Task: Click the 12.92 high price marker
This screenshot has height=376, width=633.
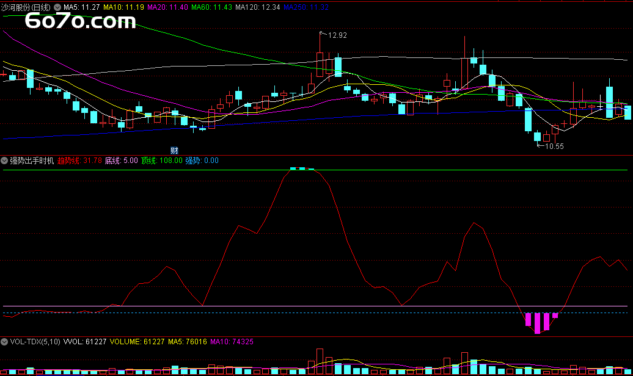Action: click(x=337, y=35)
